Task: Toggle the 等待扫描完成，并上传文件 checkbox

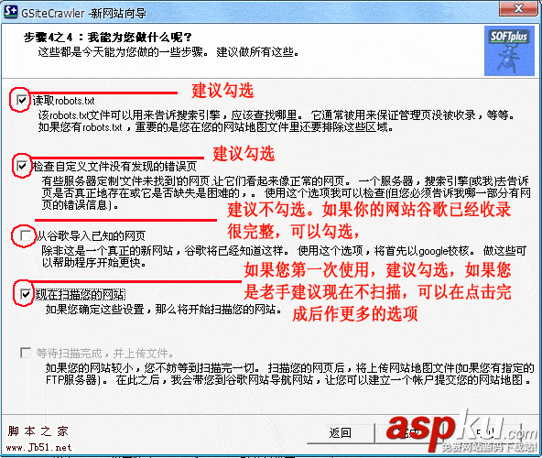Action: click(26, 353)
